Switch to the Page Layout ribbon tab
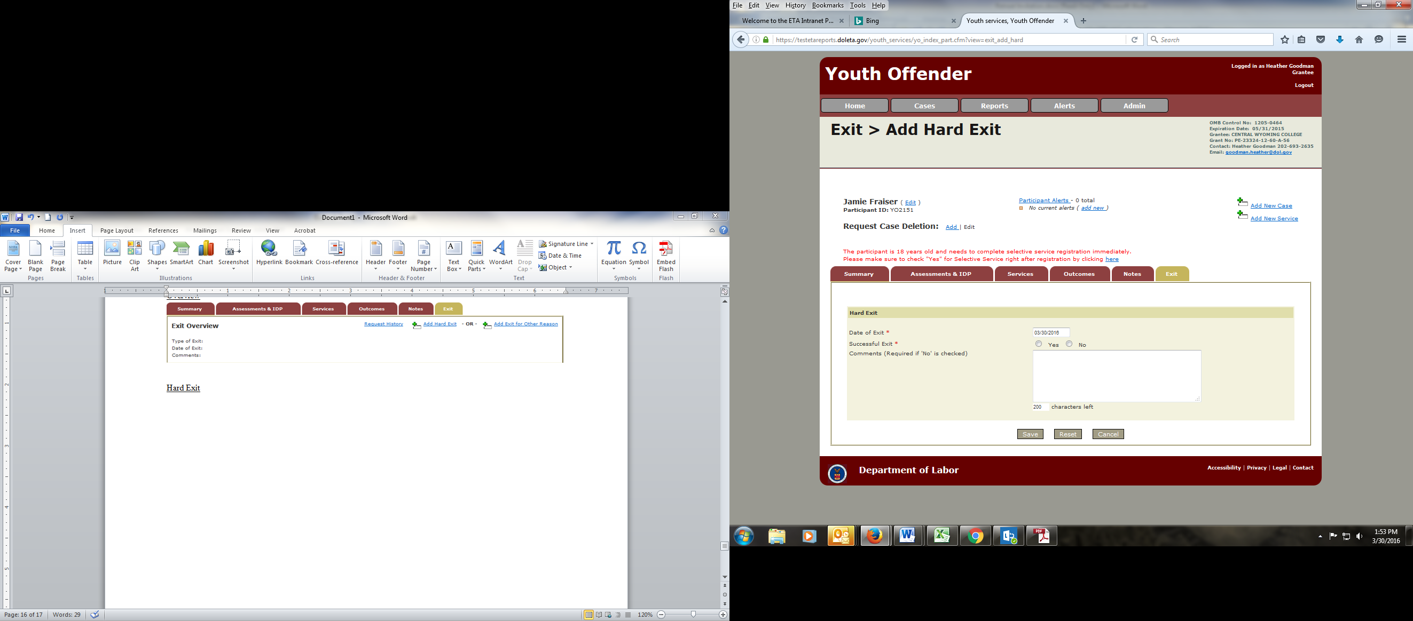The height and width of the screenshot is (621, 1413). pos(116,231)
